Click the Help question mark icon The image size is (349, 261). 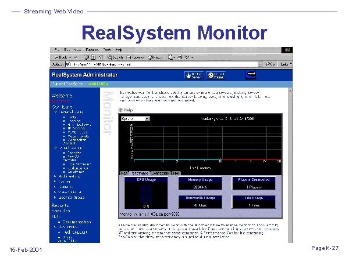pyautogui.click(x=120, y=109)
